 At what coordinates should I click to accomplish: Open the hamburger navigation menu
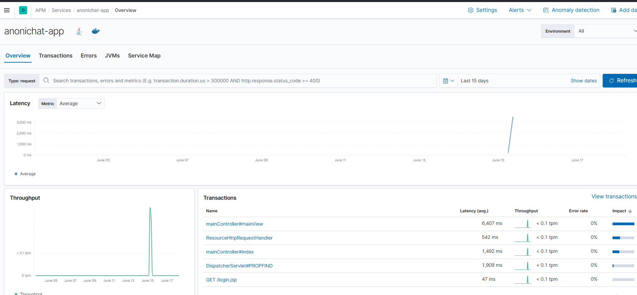point(7,10)
